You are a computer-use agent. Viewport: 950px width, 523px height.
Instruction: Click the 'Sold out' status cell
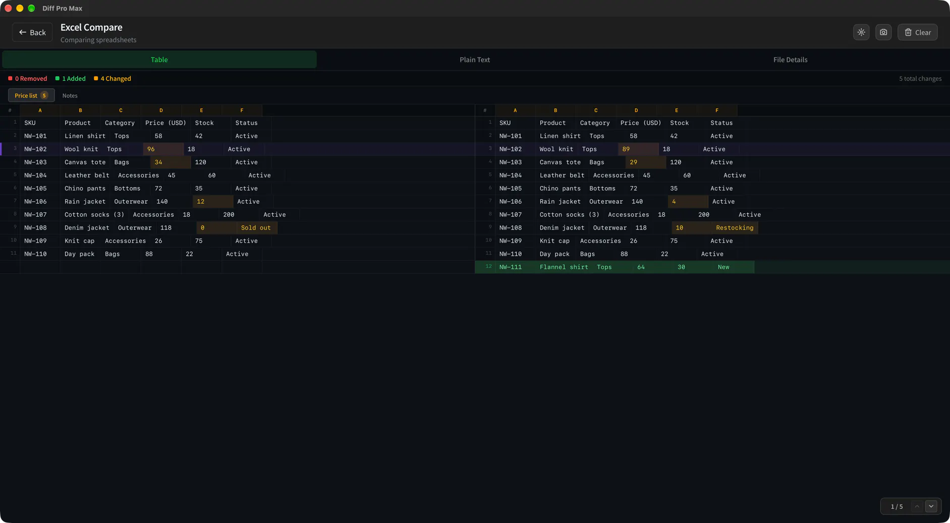(257, 228)
